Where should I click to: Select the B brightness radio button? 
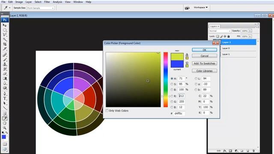(172, 90)
